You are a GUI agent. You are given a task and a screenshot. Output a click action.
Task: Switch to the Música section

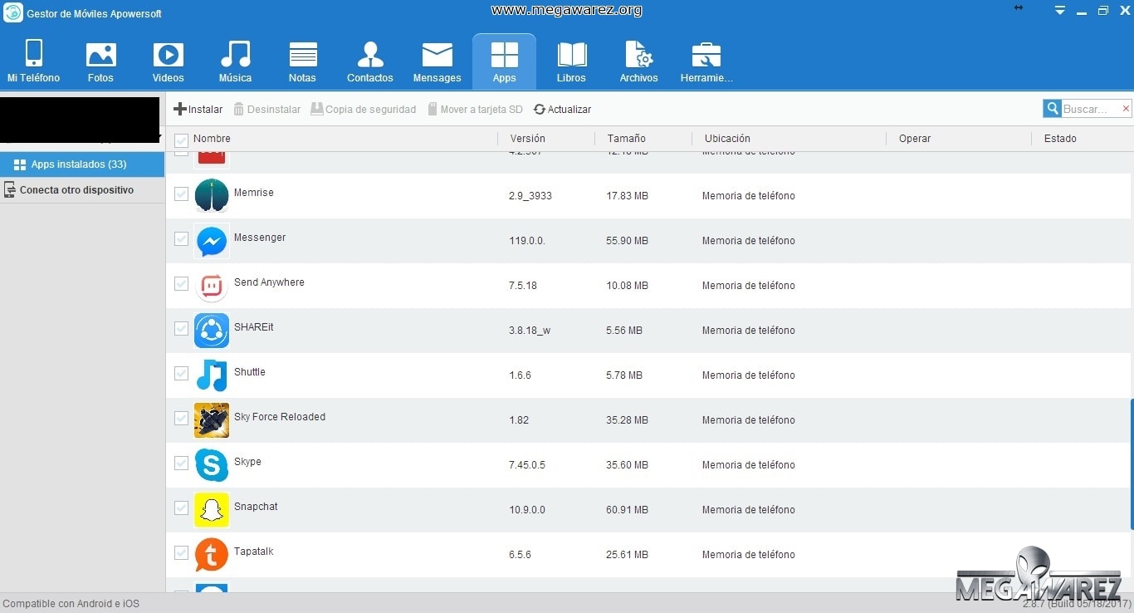click(x=235, y=62)
